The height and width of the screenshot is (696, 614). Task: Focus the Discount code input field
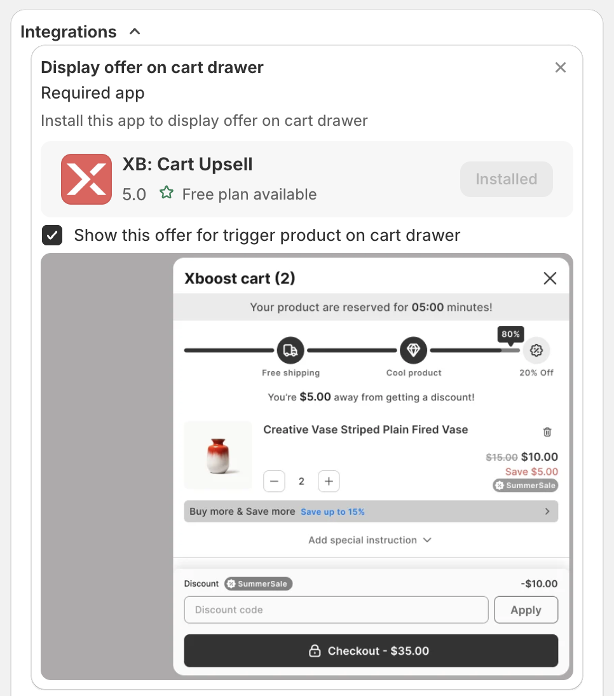click(336, 610)
